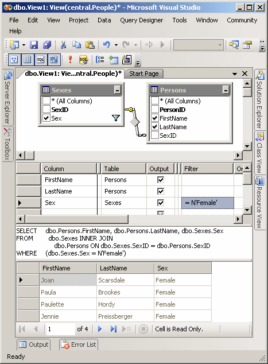Click the Save All icon

(x=47, y=45)
